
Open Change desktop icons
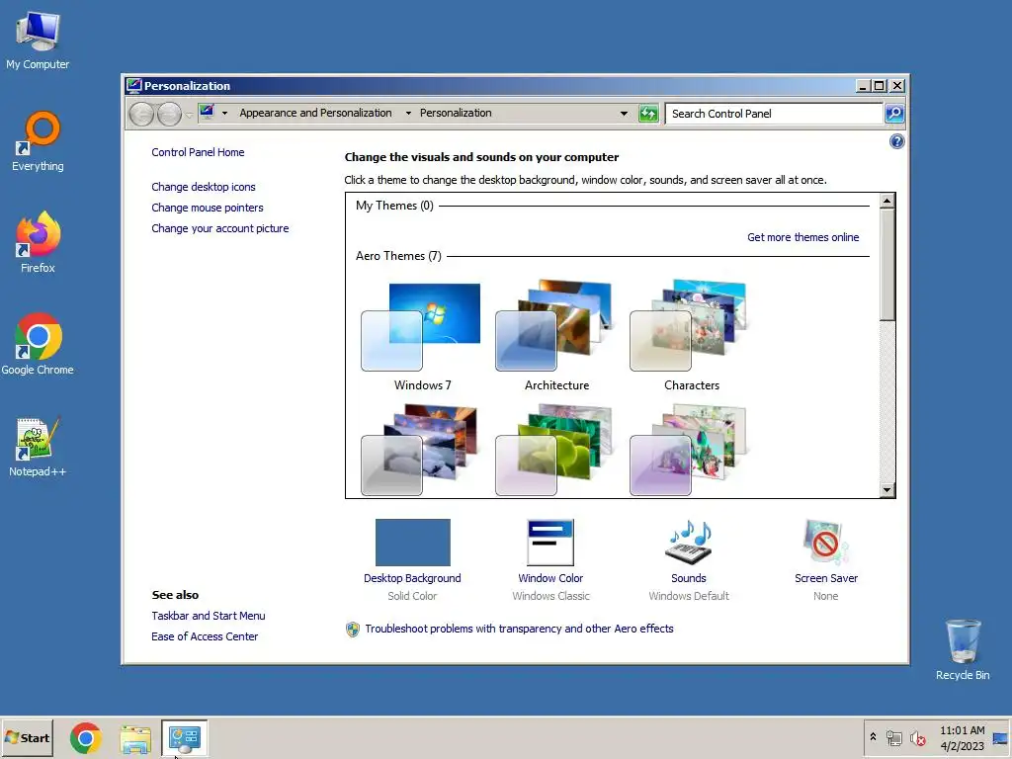tap(204, 187)
